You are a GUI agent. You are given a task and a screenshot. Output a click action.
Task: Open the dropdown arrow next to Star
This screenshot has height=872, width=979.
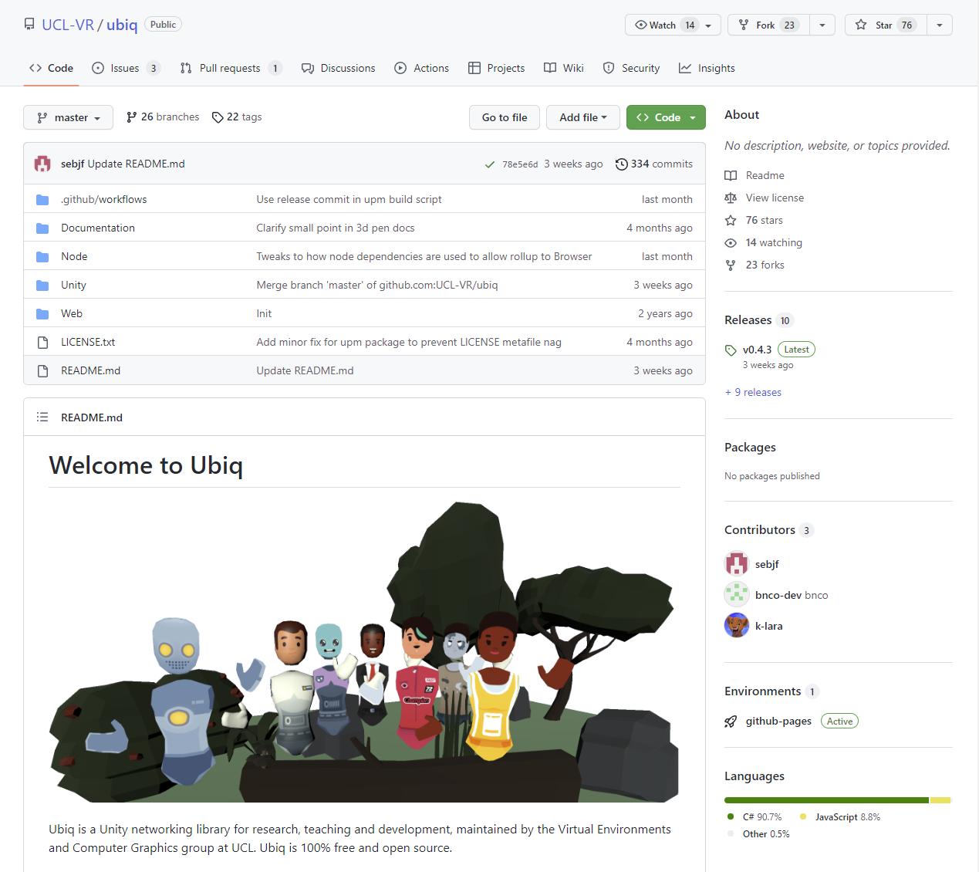(x=940, y=25)
